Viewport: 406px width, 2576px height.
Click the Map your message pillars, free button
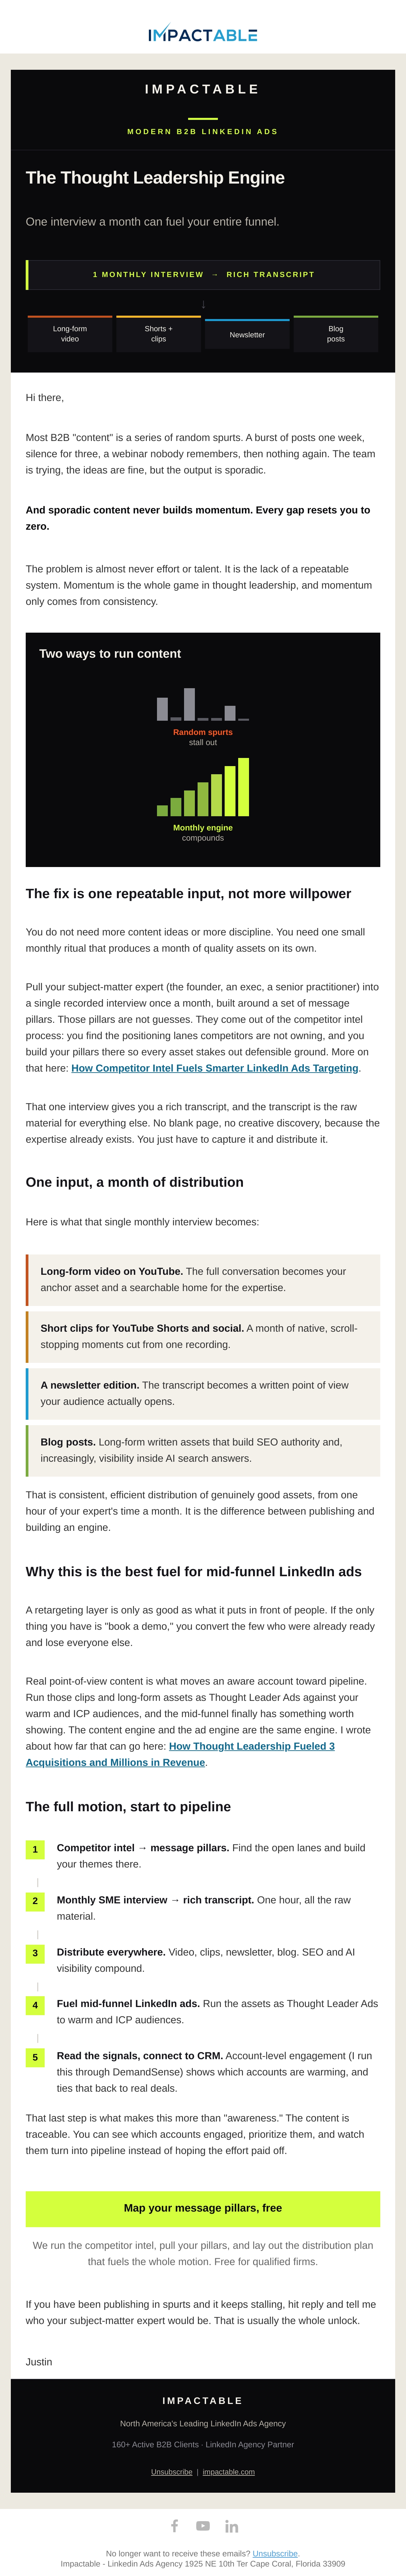203,2208
